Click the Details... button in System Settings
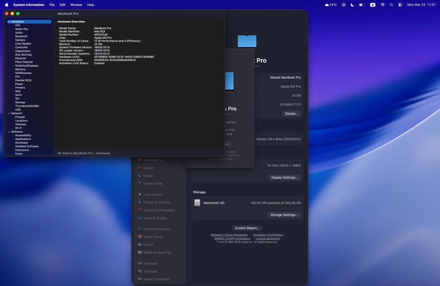 tap(291, 114)
